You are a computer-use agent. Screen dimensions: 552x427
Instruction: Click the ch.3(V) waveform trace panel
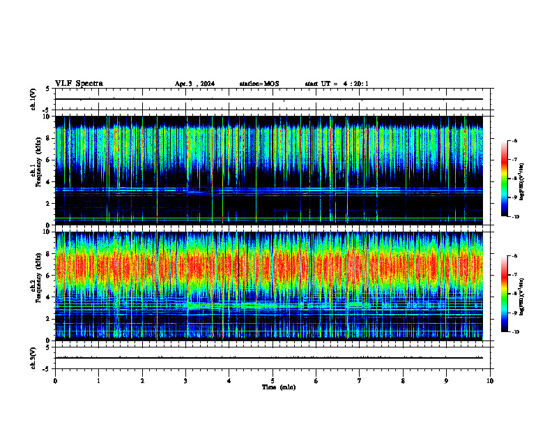273,358
